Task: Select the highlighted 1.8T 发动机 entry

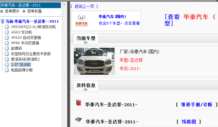Action: (21, 65)
